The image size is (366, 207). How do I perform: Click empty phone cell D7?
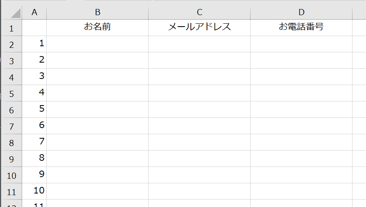(301, 126)
